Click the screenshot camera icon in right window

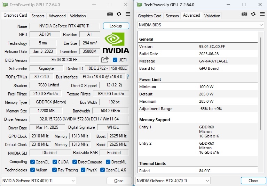click(x=244, y=14)
